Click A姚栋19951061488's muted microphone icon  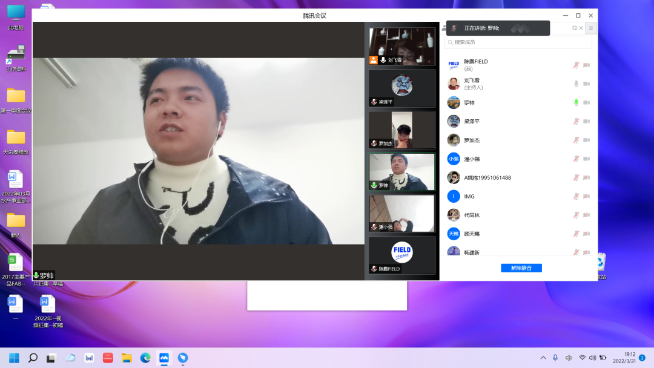point(576,177)
